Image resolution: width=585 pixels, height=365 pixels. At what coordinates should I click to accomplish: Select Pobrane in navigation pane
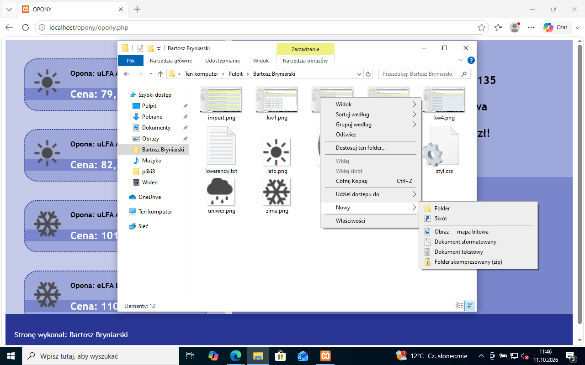[152, 117]
